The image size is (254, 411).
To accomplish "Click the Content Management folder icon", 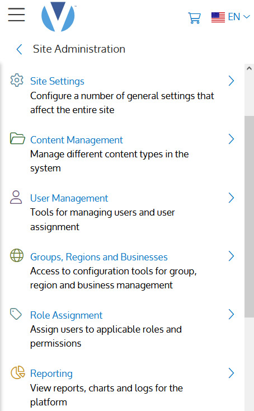I will coord(17,138).
